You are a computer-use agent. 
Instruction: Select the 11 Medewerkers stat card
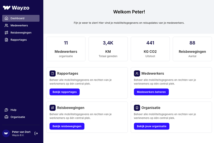[x=66, y=49]
